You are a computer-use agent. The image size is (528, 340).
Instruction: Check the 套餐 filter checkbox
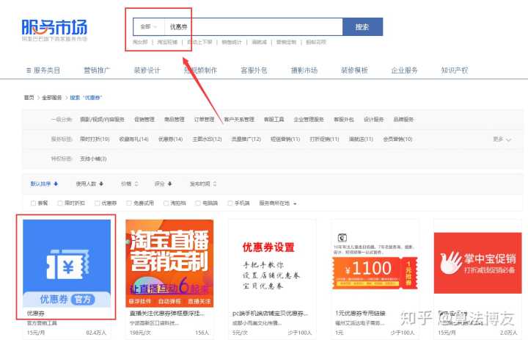point(33,203)
